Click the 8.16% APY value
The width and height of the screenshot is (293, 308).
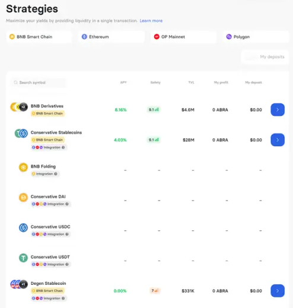click(x=120, y=110)
